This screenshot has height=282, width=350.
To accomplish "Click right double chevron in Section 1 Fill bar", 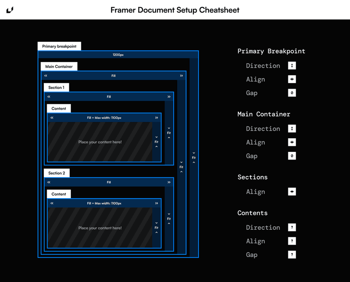I will 169,97.
